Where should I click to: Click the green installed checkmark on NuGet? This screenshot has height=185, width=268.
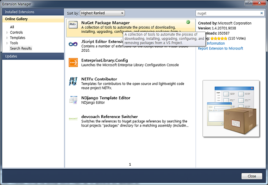coord(188,22)
